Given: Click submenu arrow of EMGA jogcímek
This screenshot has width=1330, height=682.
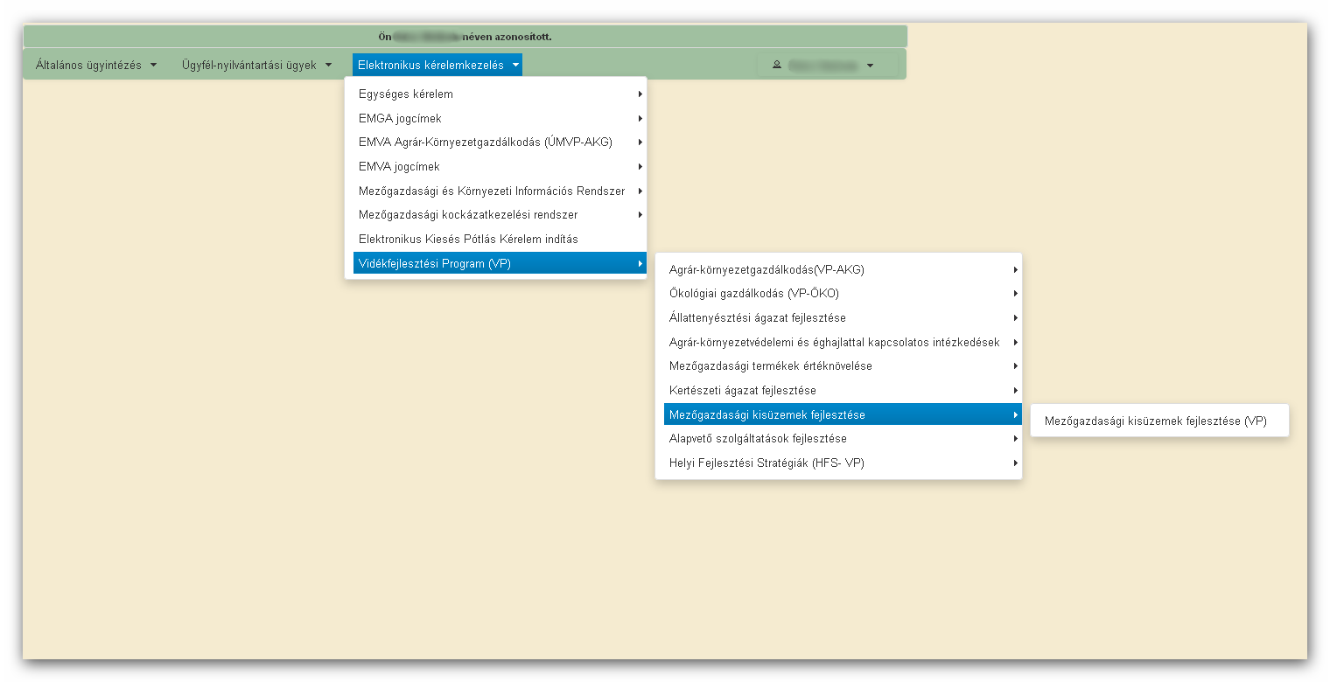Looking at the screenshot, I should click(640, 118).
